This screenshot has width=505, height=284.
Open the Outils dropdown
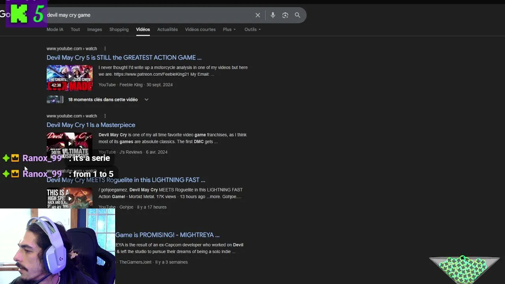pyautogui.click(x=252, y=30)
